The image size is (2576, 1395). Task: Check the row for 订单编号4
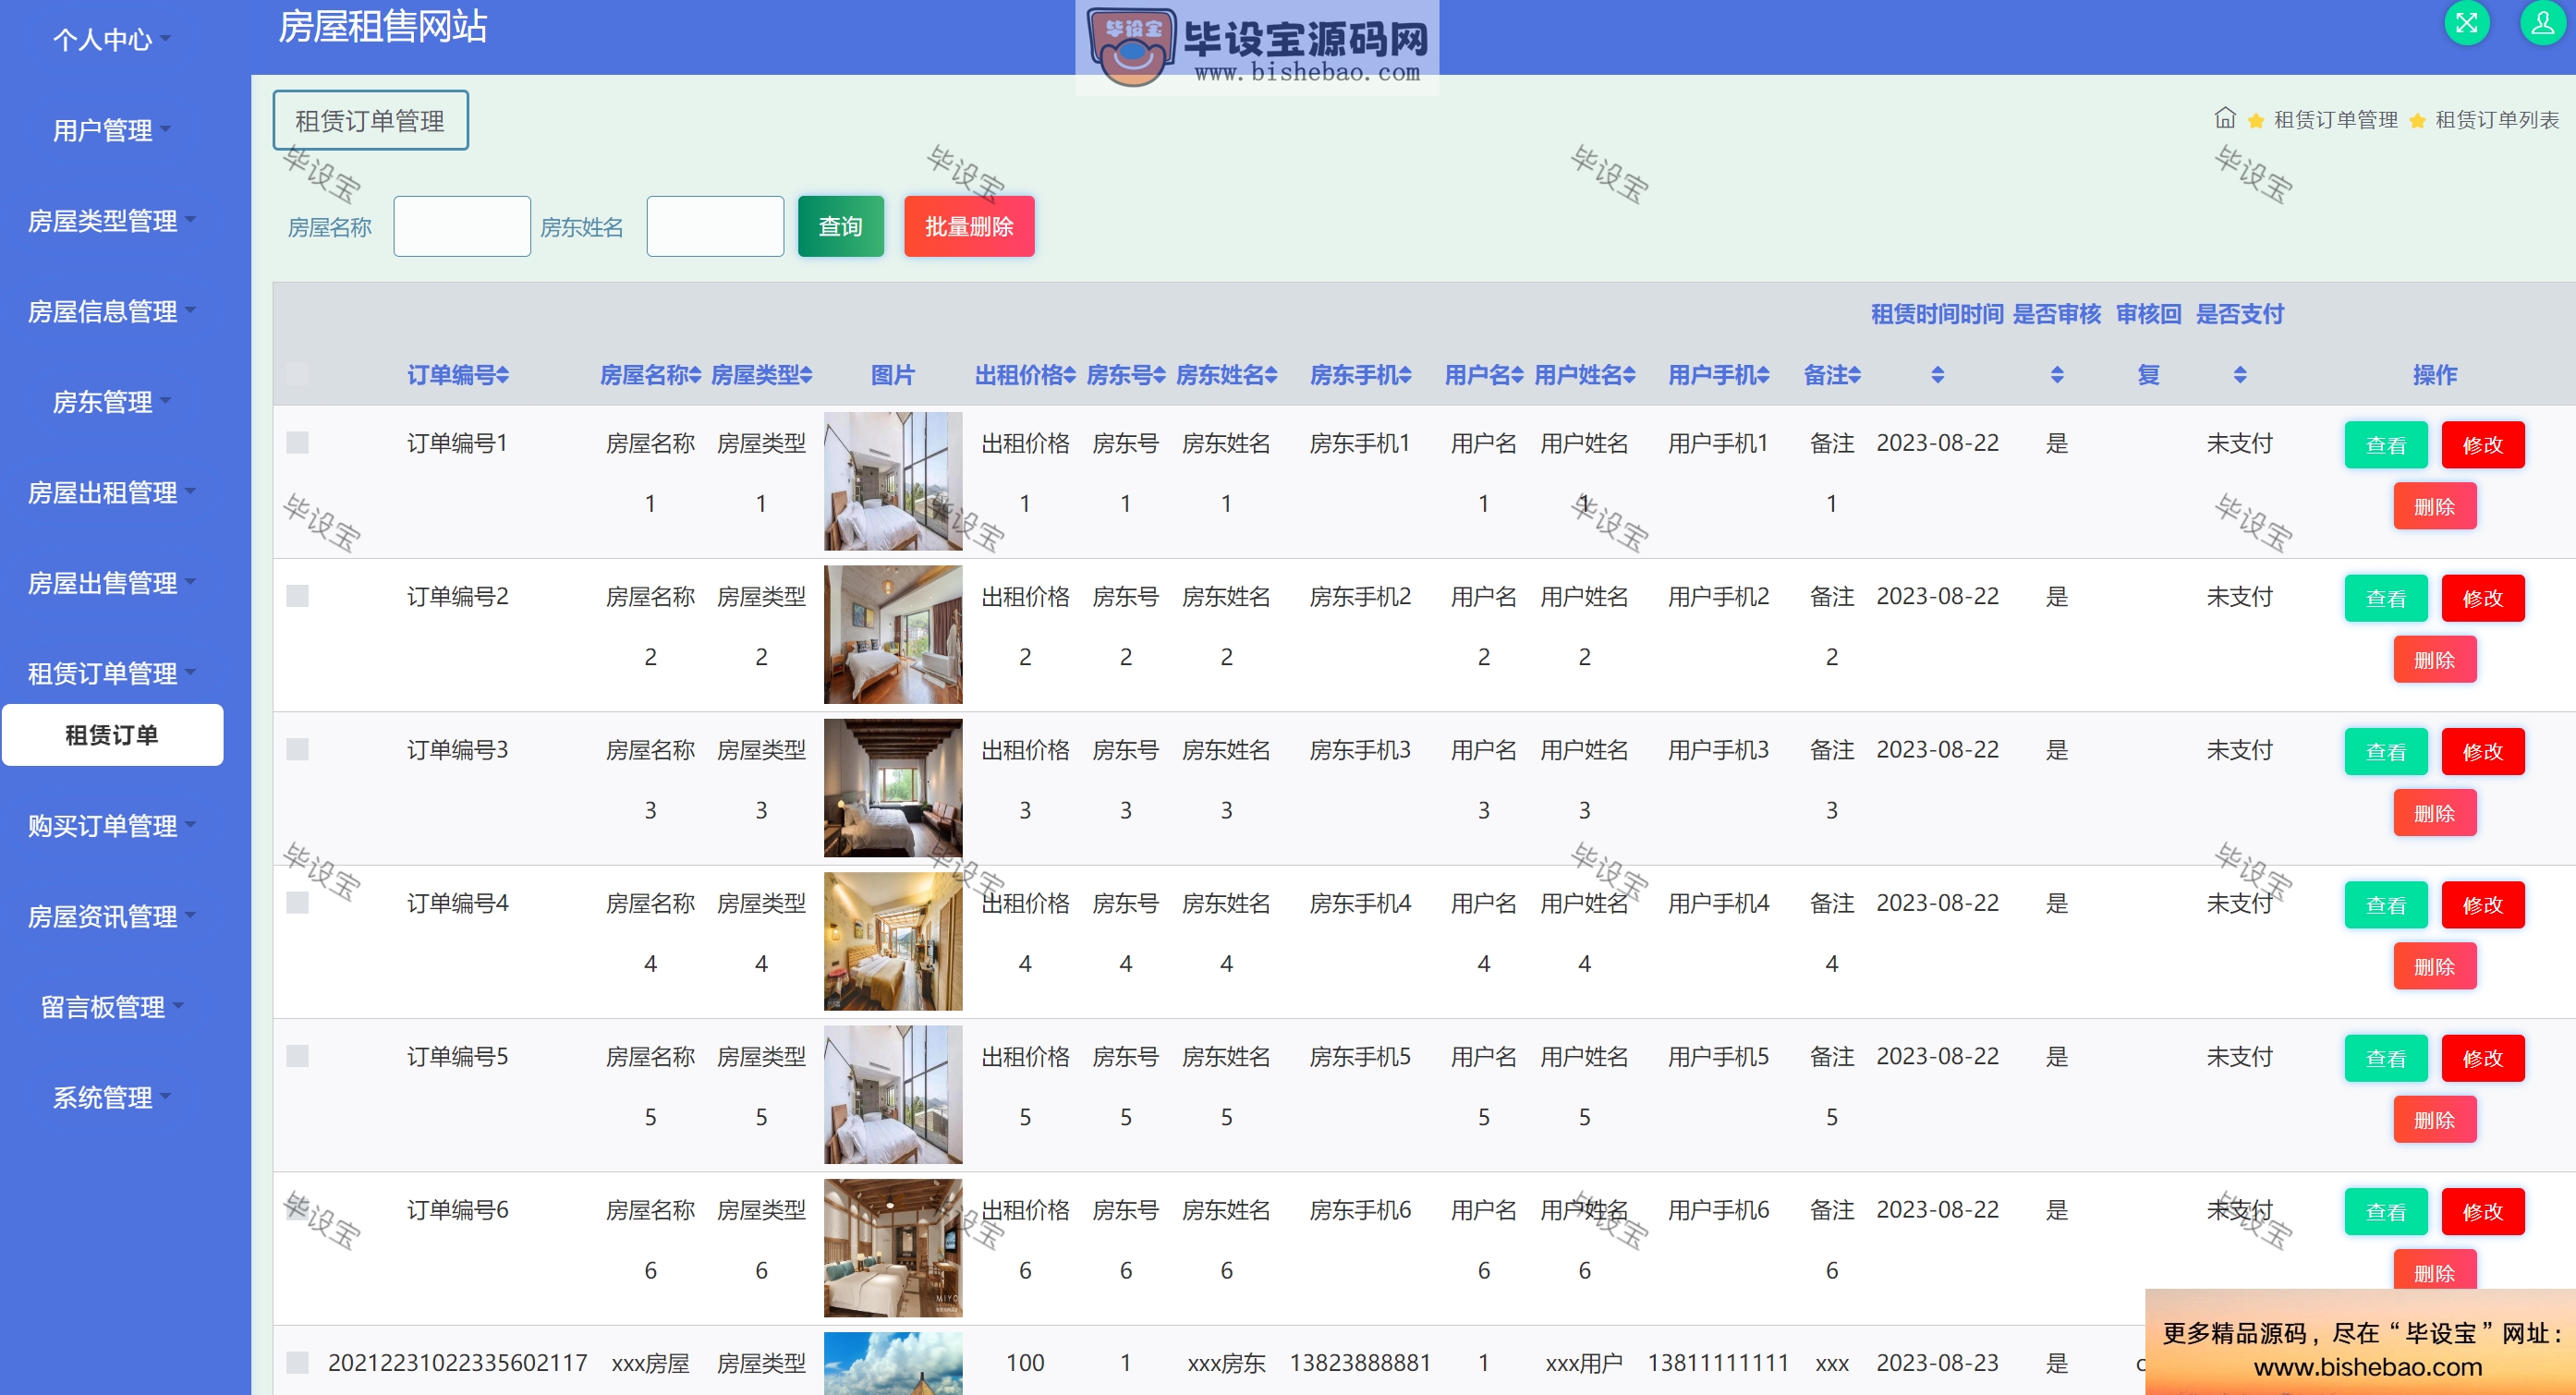click(x=297, y=903)
